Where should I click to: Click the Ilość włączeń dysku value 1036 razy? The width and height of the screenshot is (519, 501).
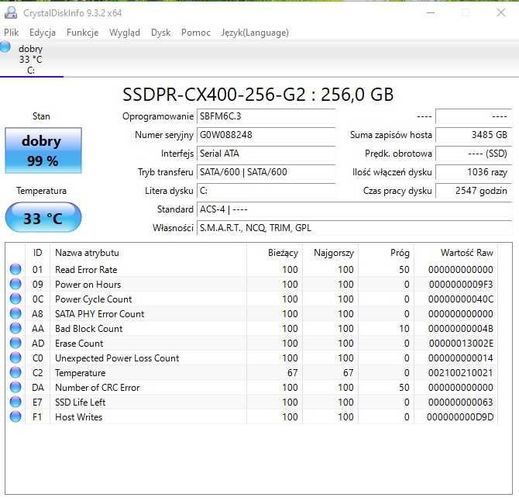pos(473,172)
